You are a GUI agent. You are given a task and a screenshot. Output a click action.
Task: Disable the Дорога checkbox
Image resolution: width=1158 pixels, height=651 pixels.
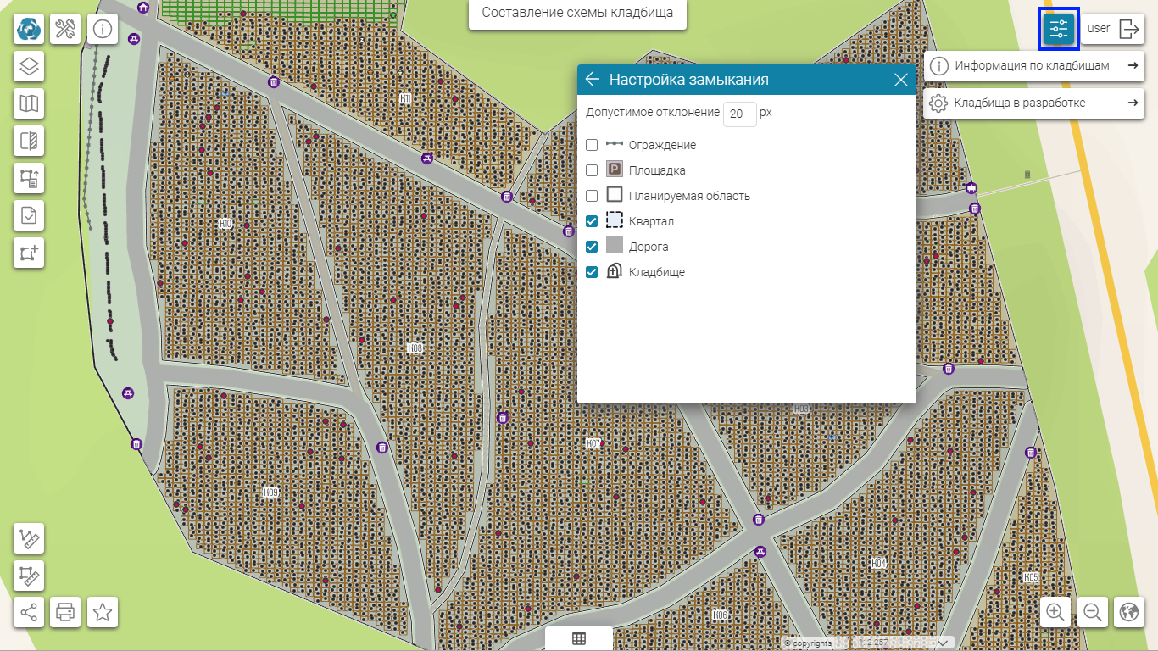point(593,247)
